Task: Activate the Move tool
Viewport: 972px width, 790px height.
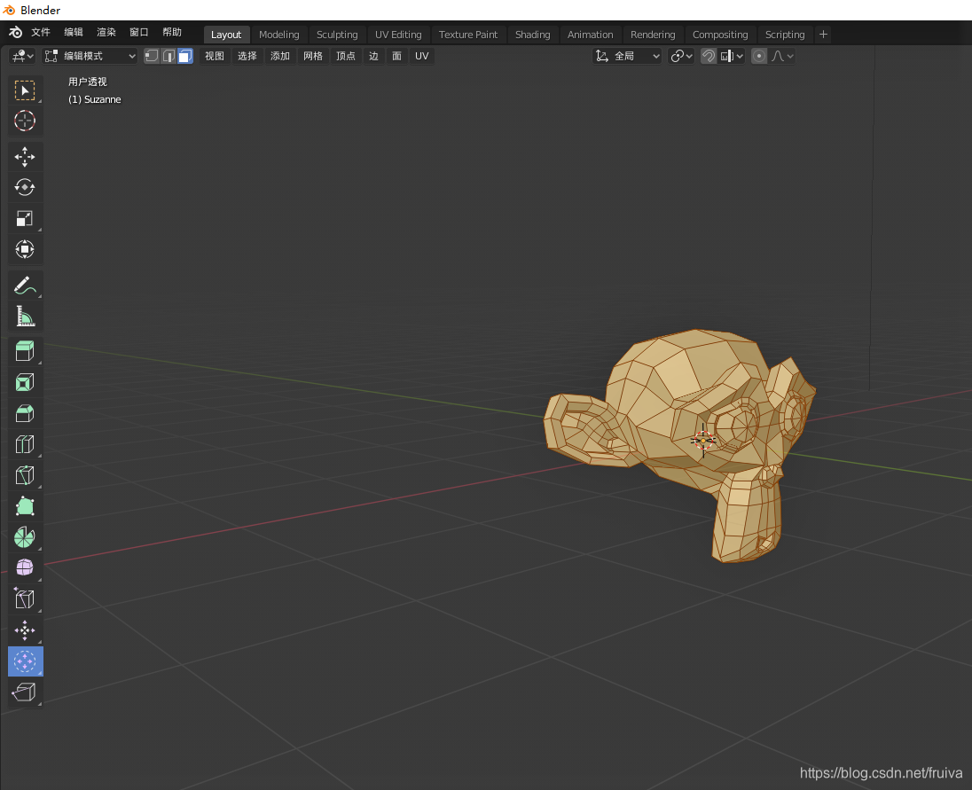Action: pyautogui.click(x=25, y=157)
